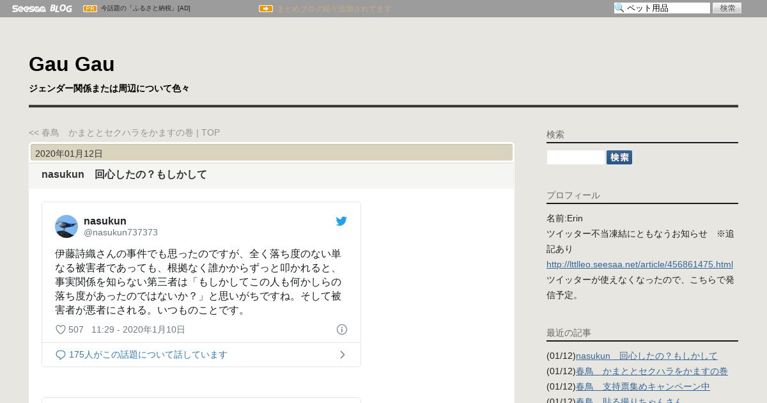Open article title nasukun 回心したの？もしかして
The width and height of the screenshot is (767, 403).
[124, 175]
